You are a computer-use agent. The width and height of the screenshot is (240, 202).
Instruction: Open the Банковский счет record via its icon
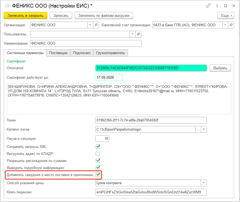click(231, 25)
